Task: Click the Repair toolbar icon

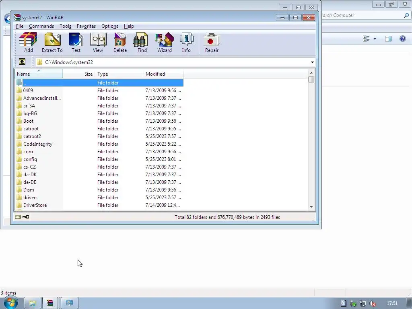Action: [x=212, y=43]
